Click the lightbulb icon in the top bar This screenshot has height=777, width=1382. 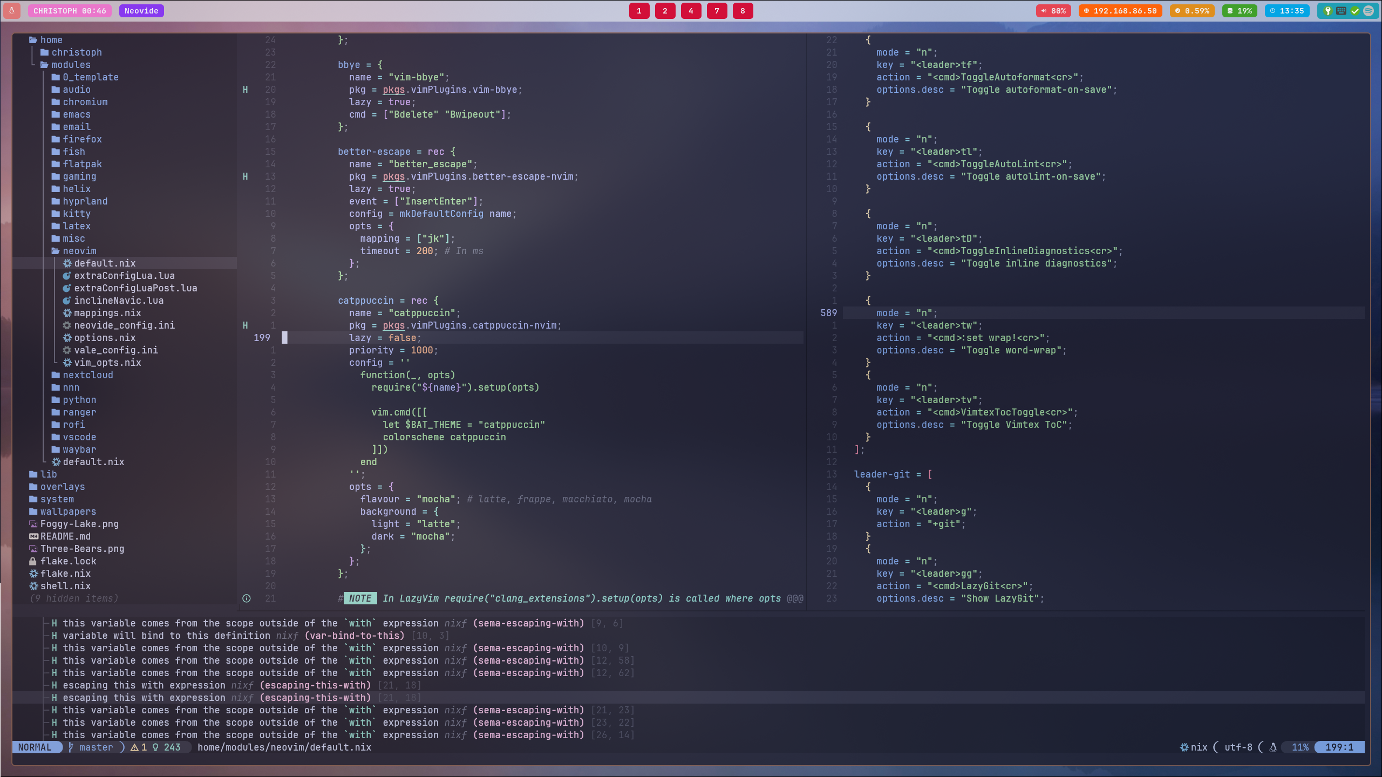point(1327,11)
